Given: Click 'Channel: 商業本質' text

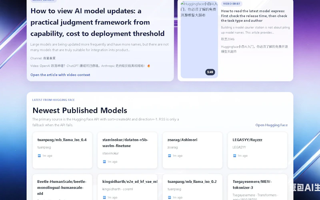Looking at the screenshot, I should 43,58.
